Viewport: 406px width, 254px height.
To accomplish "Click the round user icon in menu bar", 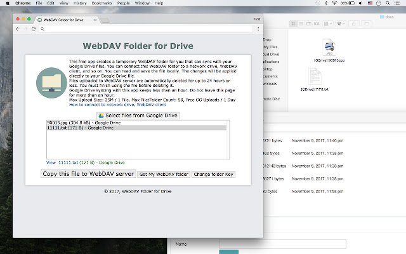I will click(379, 3).
